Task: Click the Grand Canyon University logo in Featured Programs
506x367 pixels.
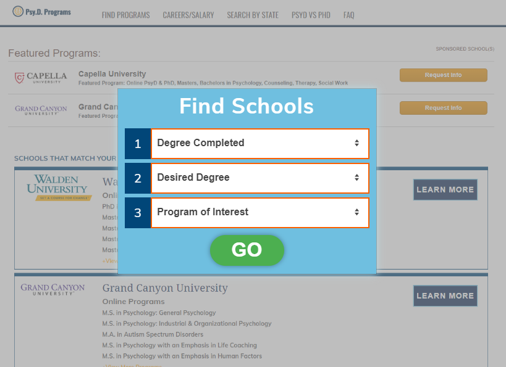Action: coord(41,110)
